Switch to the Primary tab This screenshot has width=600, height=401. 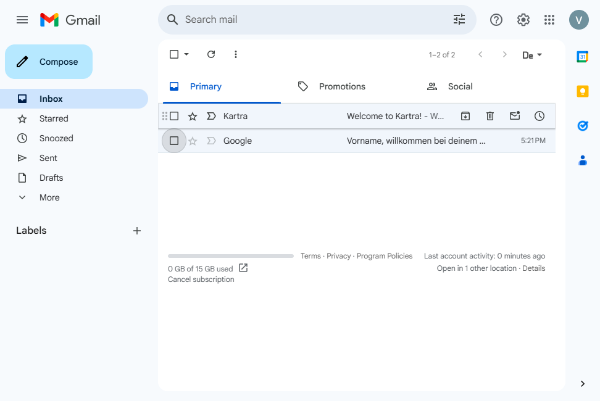click(x=222, y=86)
